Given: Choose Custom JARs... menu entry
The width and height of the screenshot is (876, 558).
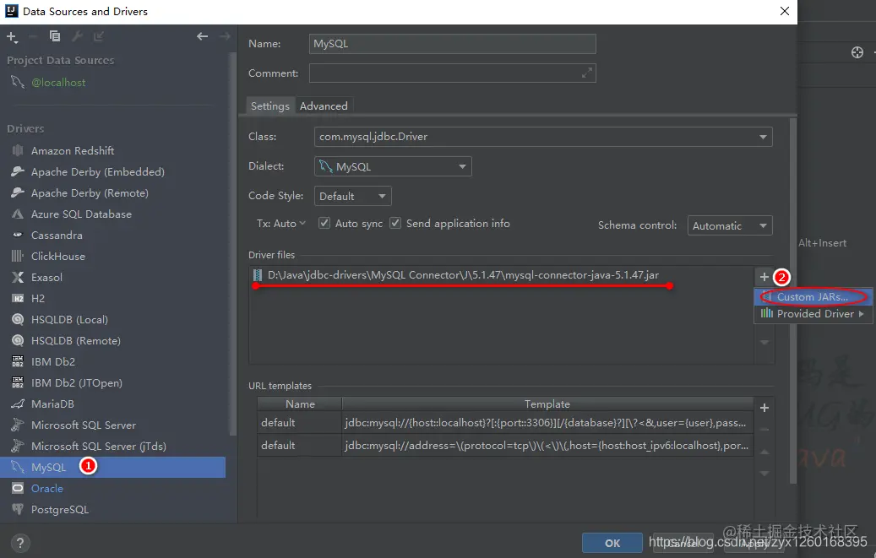Looking at the screenshot, I should pos(813,297).
